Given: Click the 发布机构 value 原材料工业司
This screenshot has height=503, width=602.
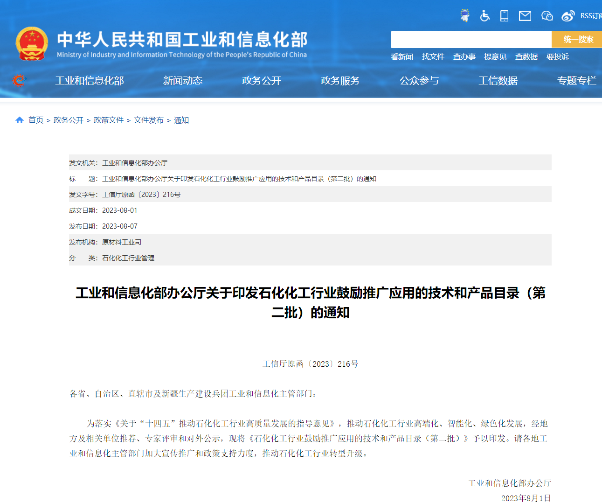Looking at the screenshot, I should click(122, 242).
